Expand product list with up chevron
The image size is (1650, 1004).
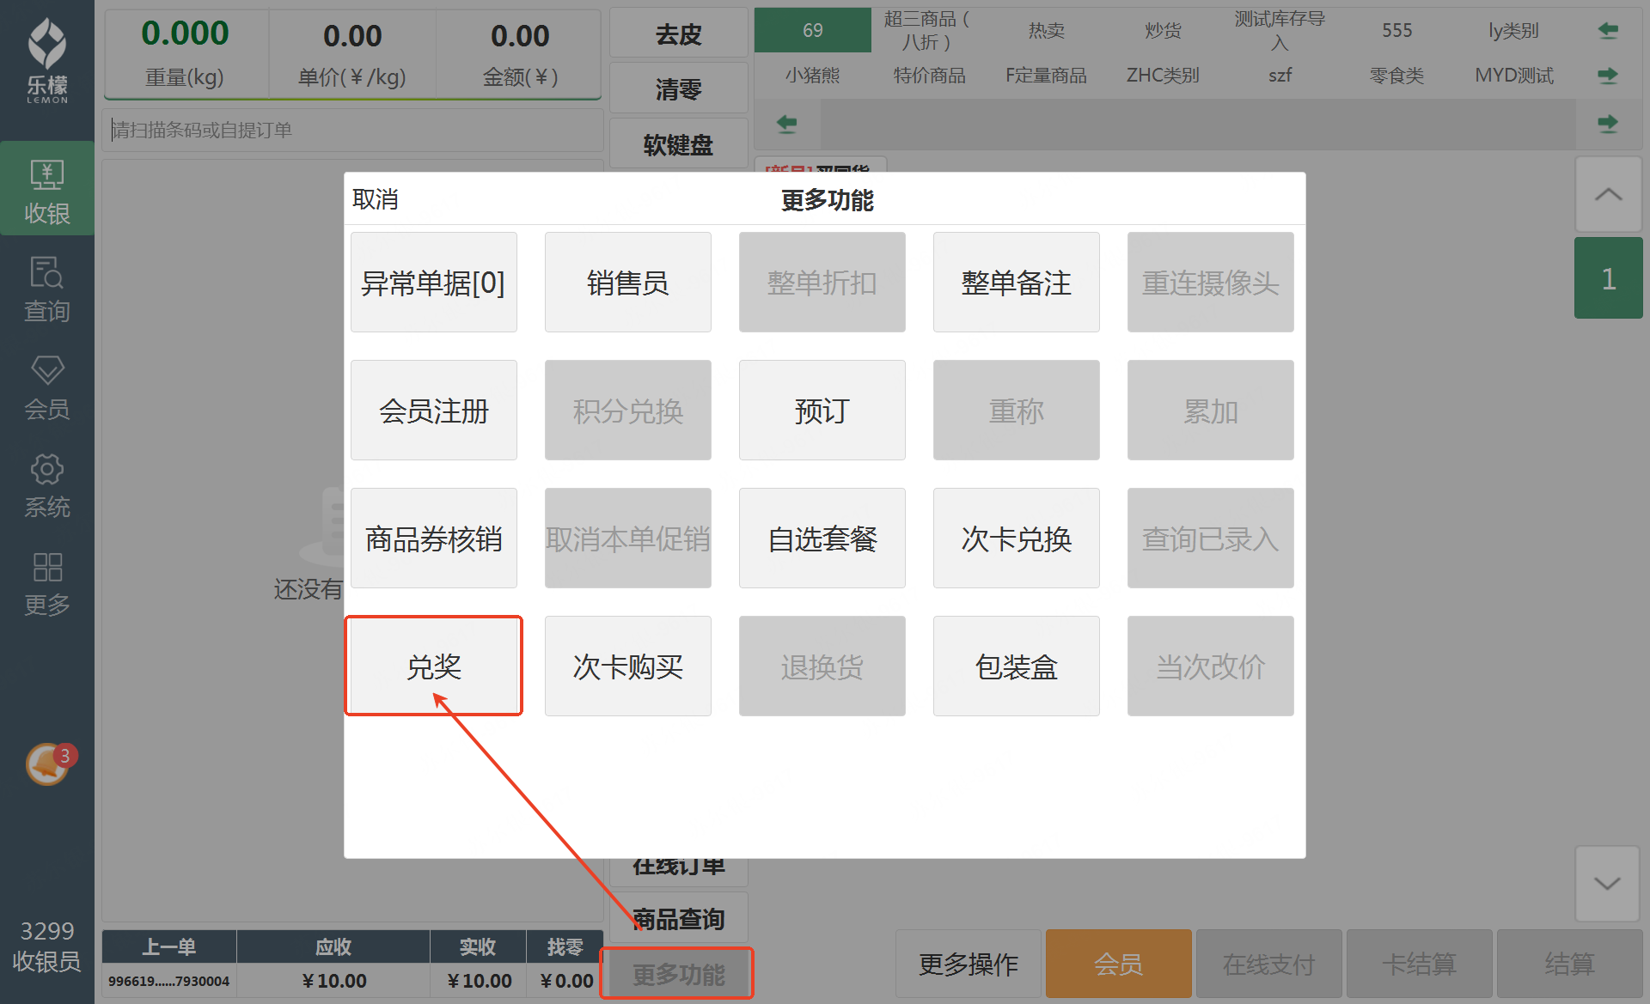click(x=1608, y=195)
